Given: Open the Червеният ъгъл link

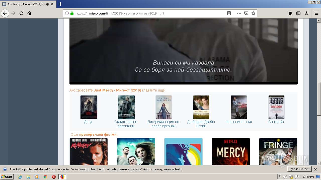Looking at the screenshot, I should pos(238,122).
